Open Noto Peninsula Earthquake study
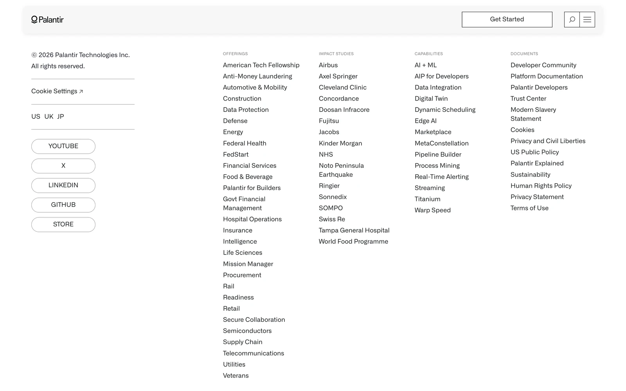This screenshot has width=626, height=391. 341,170
